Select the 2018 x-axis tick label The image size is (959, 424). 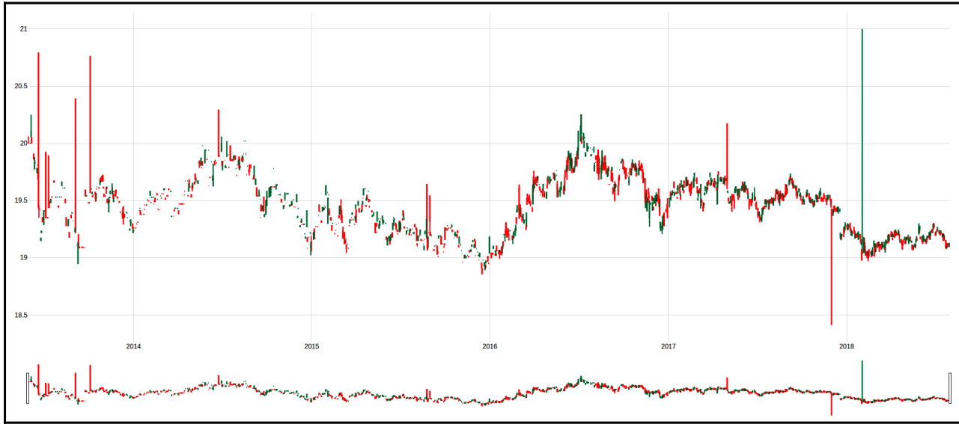(847, 346)
